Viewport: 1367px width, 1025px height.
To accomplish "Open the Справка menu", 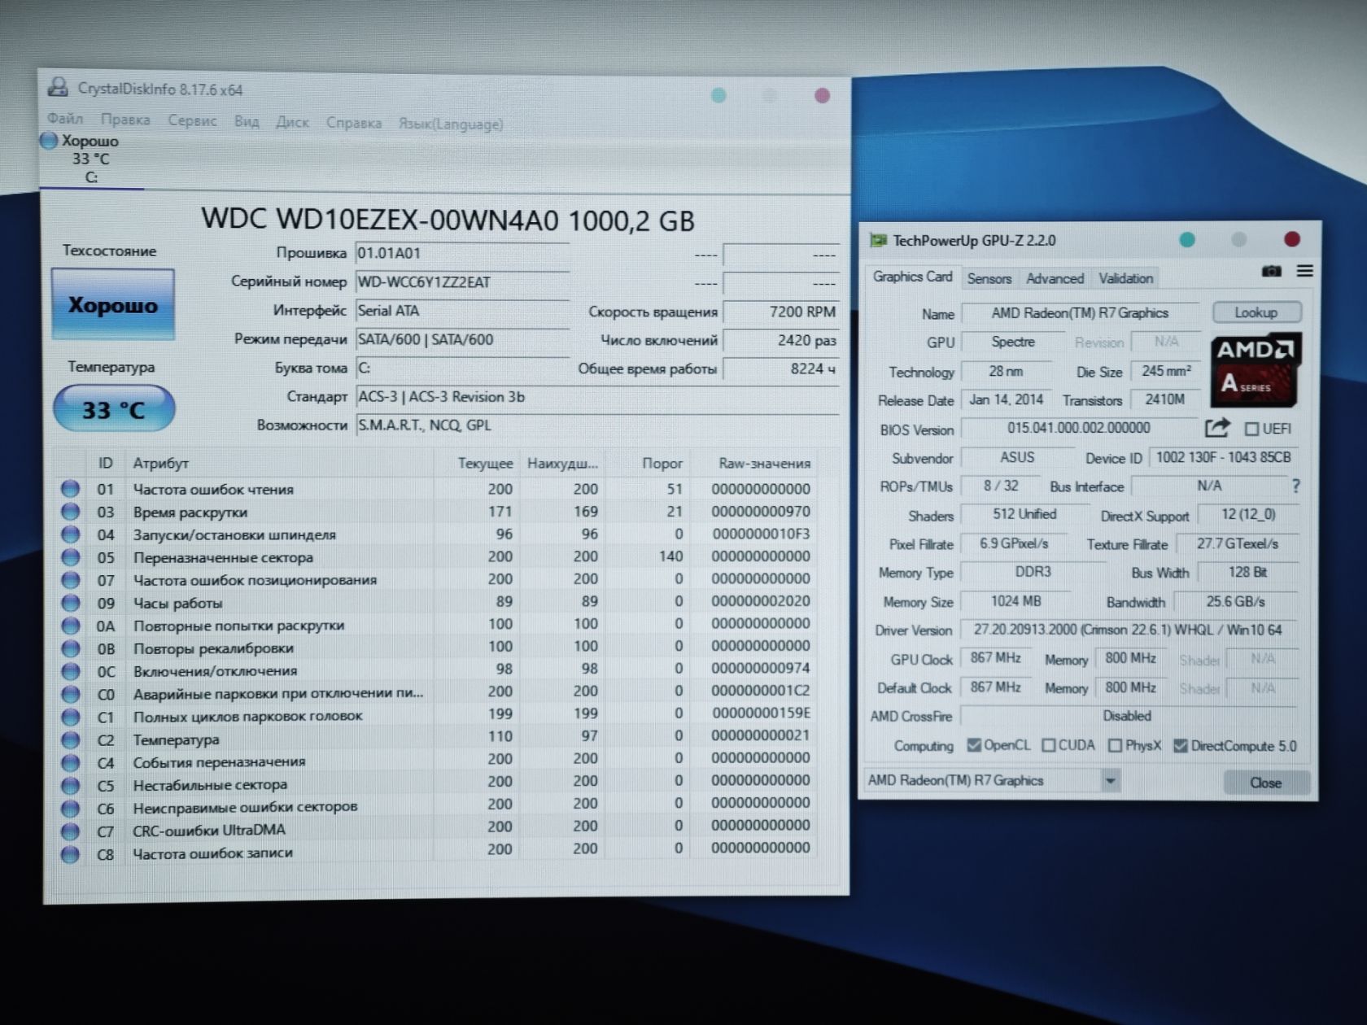I will click(354, 123).
